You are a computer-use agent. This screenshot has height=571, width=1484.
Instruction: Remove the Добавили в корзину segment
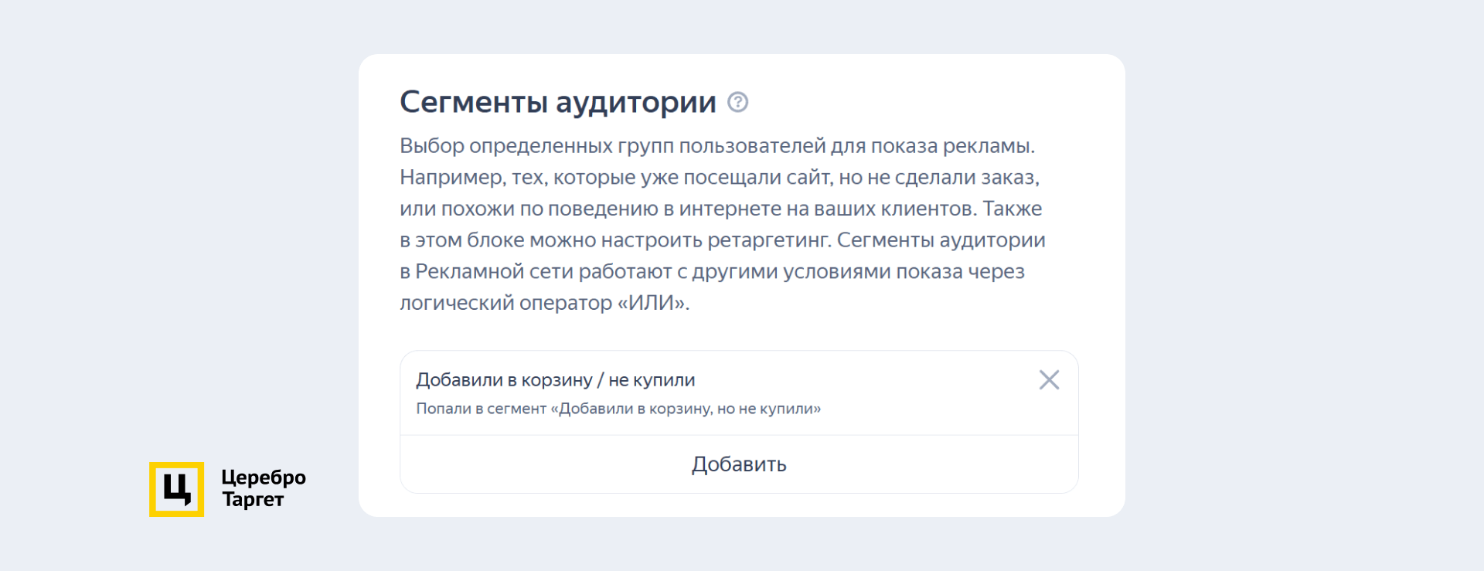1049,379
